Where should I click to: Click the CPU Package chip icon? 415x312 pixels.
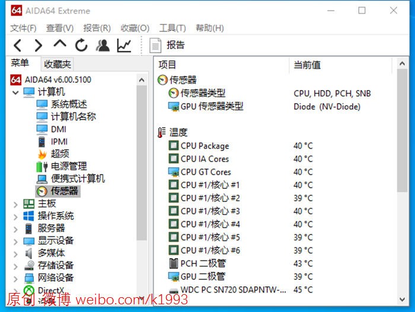pos(174,146)
